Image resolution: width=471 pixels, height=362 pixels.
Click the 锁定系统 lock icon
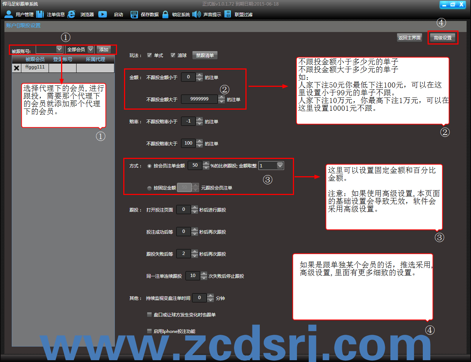click(166, 14)
